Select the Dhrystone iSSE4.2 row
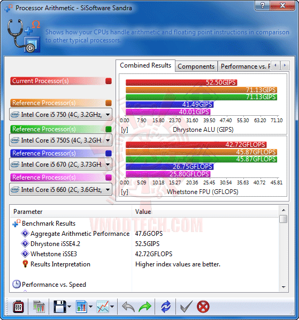299x320 pixels. (144, 244)
